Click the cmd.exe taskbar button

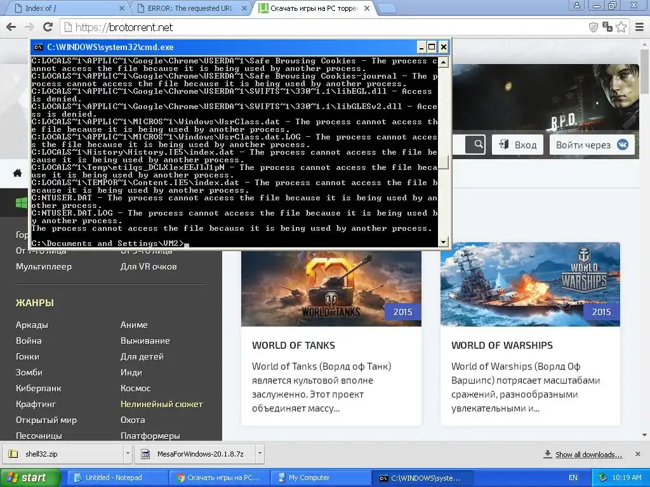[x=422, y=477]
